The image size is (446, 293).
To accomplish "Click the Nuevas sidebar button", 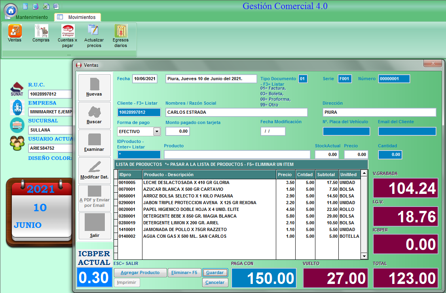I will tap(94, 87).
